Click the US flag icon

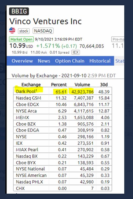tap(12, 30)
